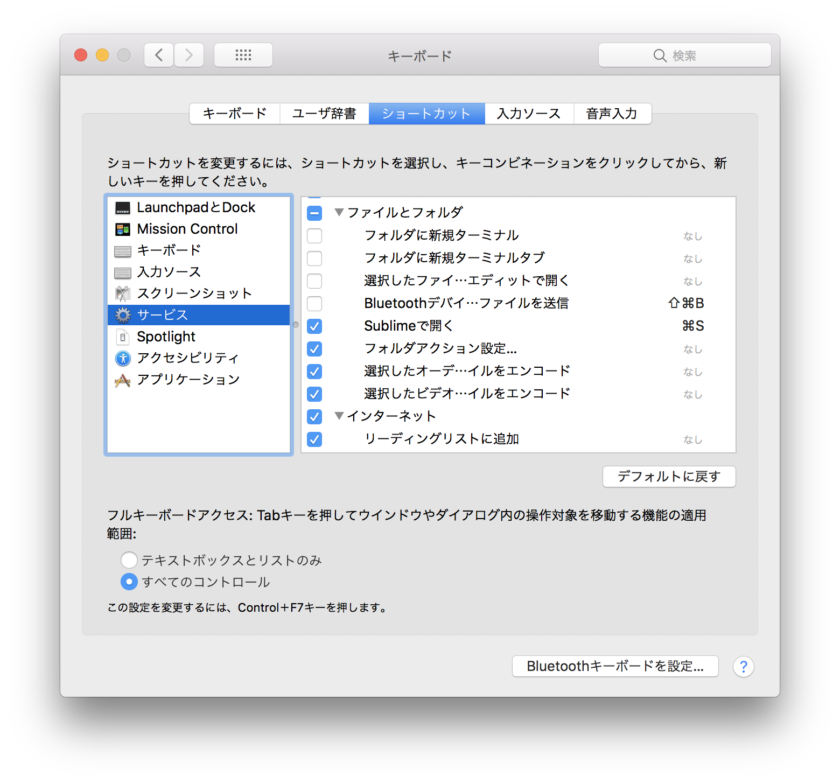
Task: Select the Launchpad と Dock sidebar icon
Action: pos(123,207)
